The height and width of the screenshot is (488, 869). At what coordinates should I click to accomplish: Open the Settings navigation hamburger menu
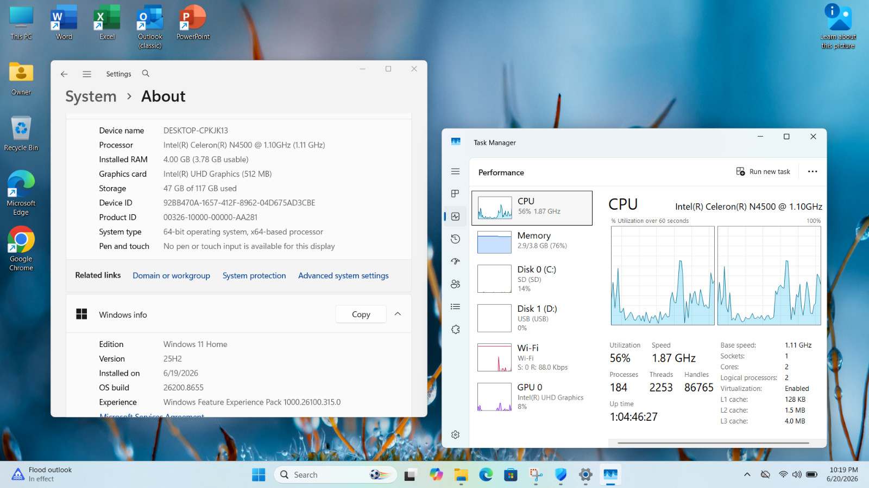point(87,74)
